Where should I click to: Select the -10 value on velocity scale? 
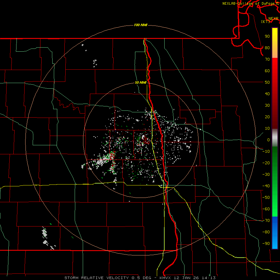click(266, 152)
